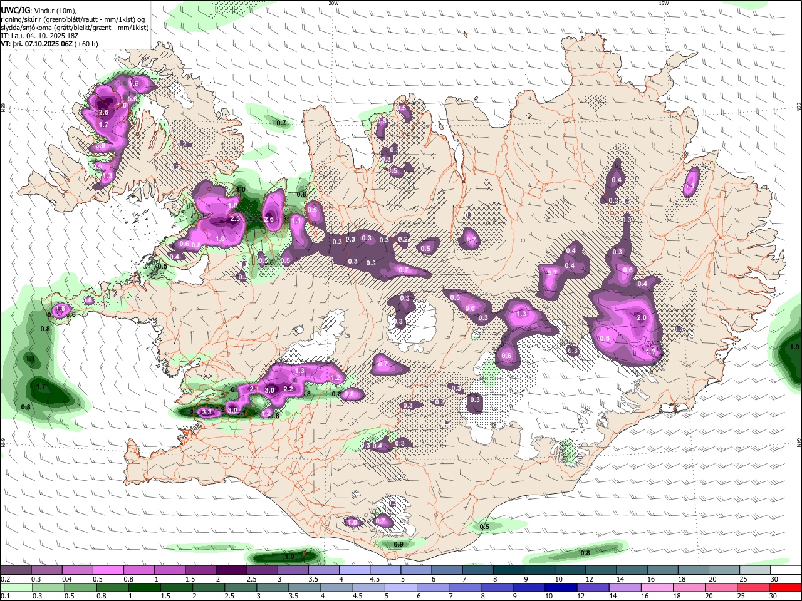Click the "2.1" precipitation value on the map
802x601 pixels.
click(254, 389)
